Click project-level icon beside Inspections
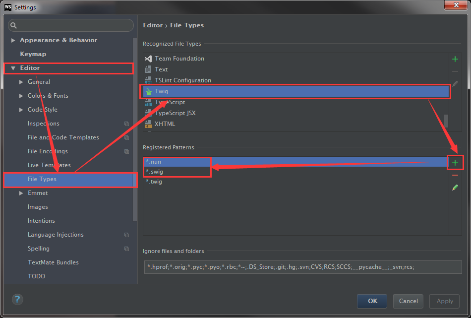 (x=126, y=124)
